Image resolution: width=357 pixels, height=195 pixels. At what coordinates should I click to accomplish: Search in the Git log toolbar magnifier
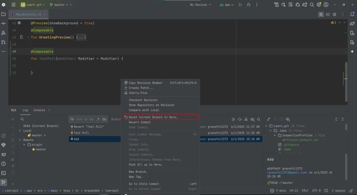pyautogui.click(x=259, y=119)
